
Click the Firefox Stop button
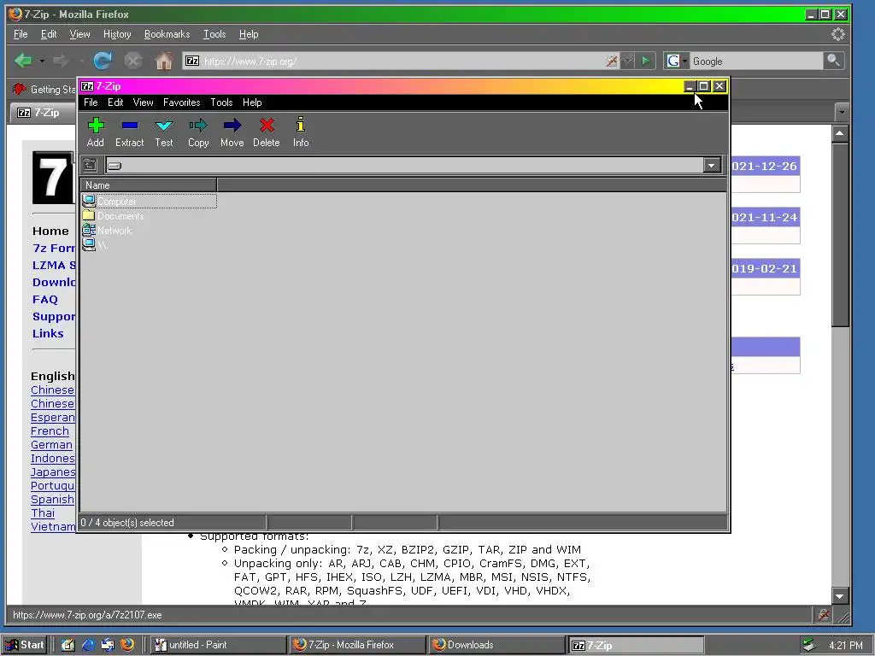pos(132,61)
